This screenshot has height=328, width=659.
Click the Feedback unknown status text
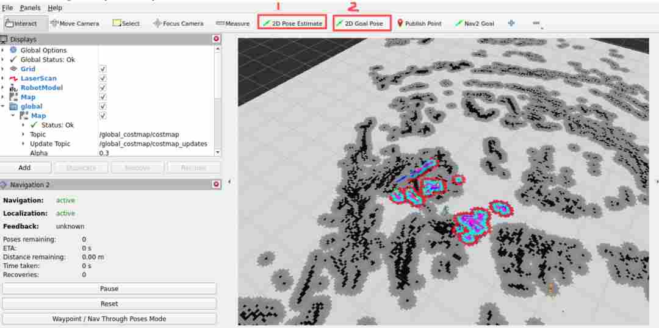(x=70, y=226)
